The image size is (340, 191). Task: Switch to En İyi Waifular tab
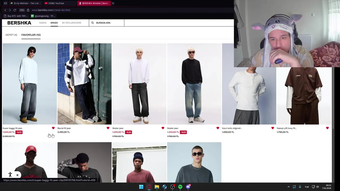25,3
